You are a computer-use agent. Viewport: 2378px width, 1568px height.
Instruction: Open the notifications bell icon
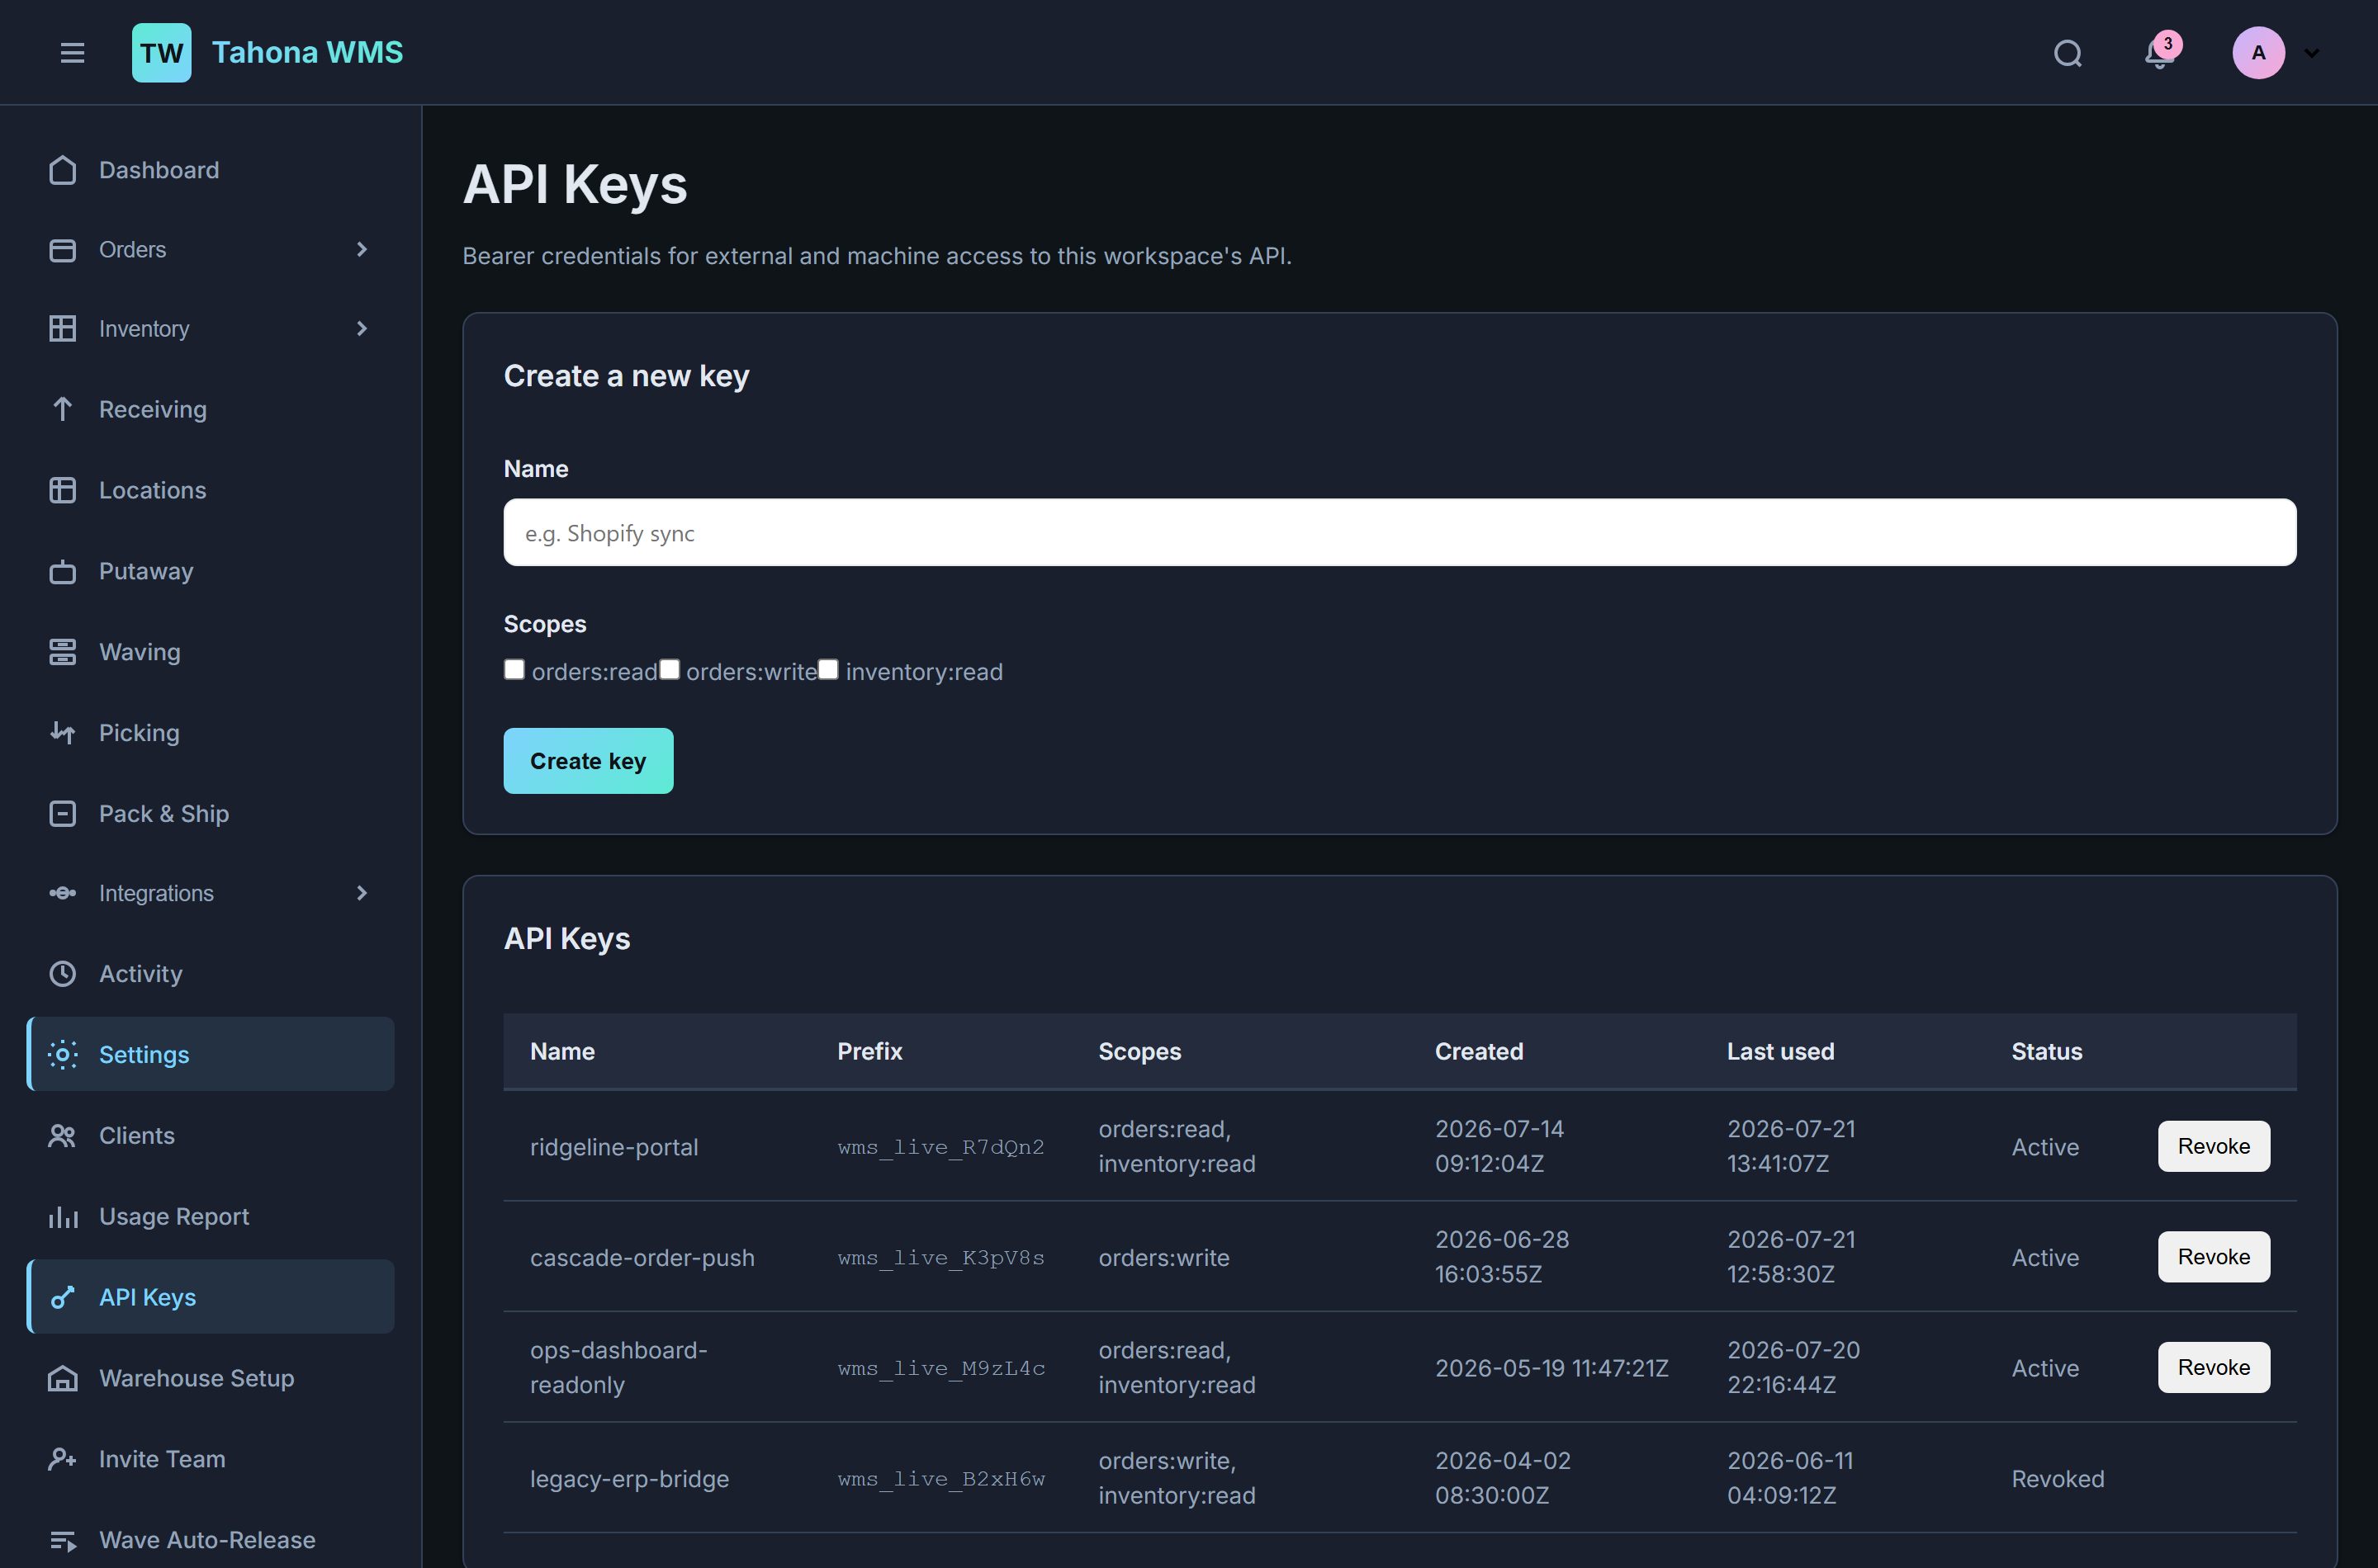2159,53
